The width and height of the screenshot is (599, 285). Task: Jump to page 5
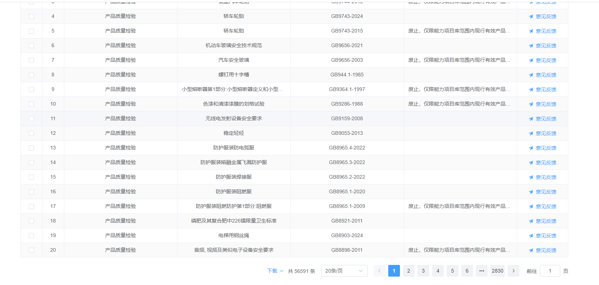pos(453,271)
